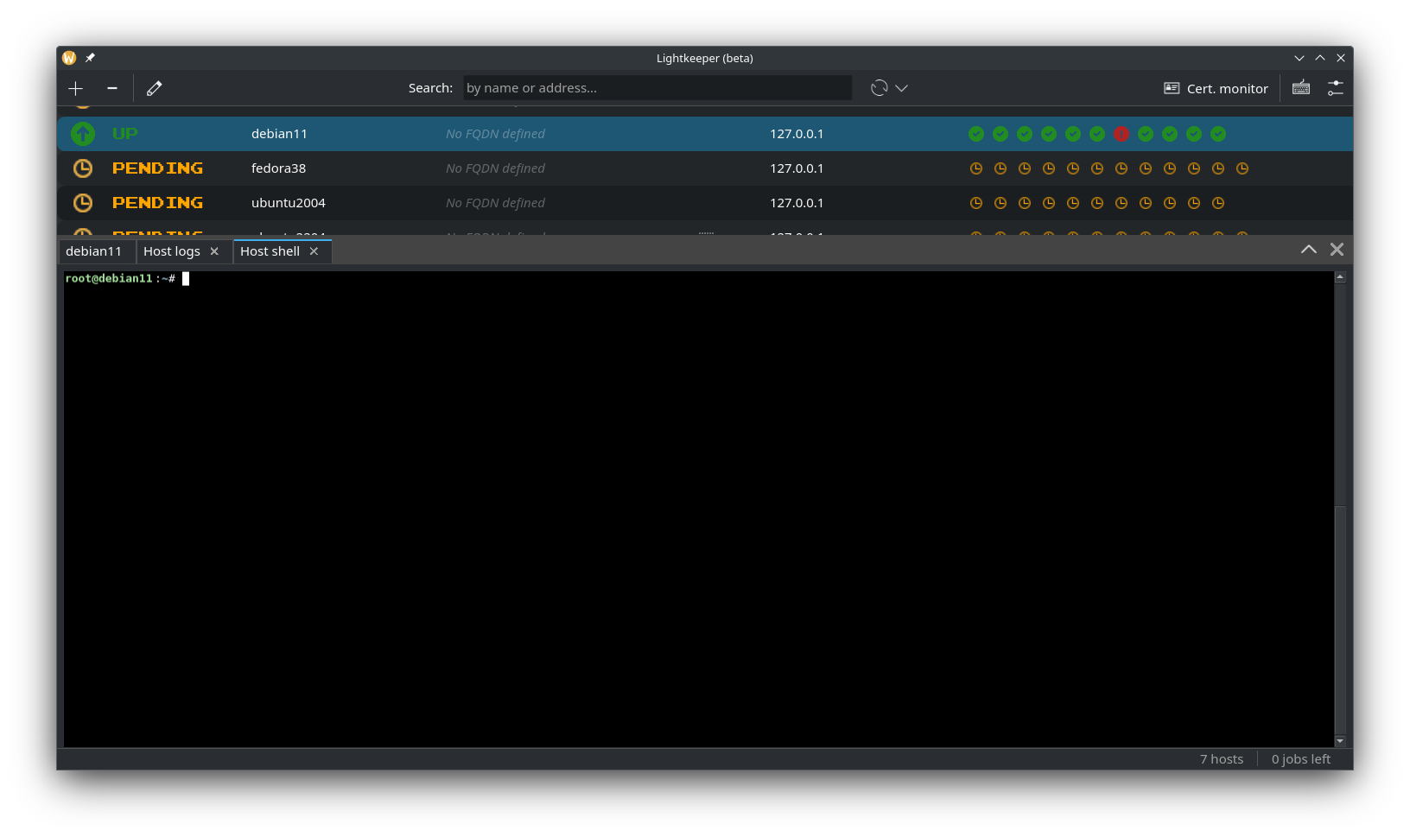Click the pending clock icon beside fedora38
The width and height of the screenshot is (1410, 837).
pyautogui.click(x=83, y=168)
